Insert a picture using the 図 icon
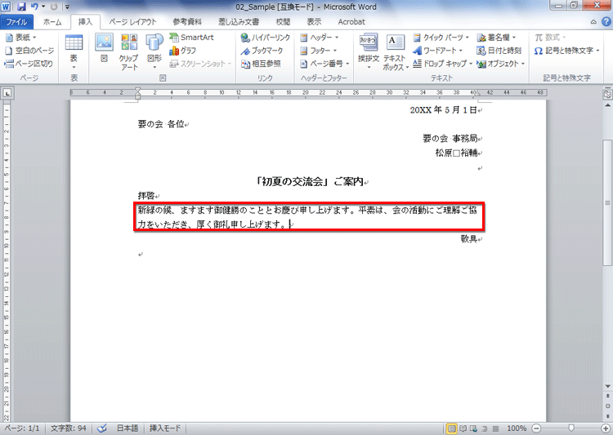The image size is (613, 435). (x=104, y=48)
